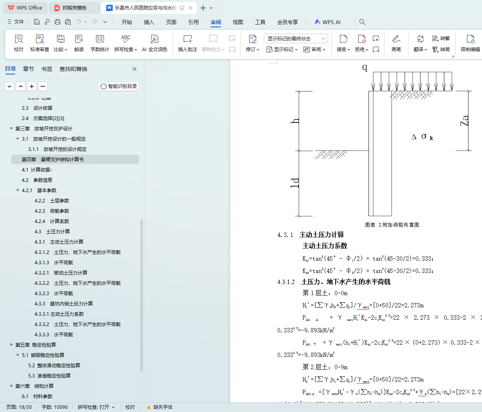
Task: Open 字数统计 word count
Action: click(x=100, y=43)
